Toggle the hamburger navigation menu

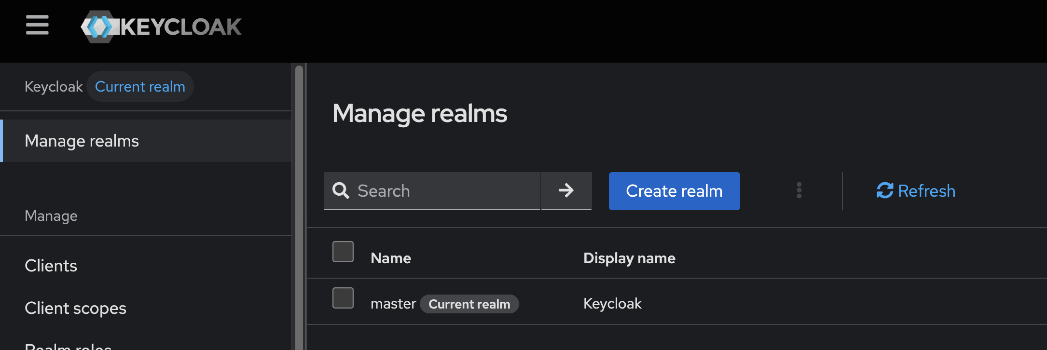point(37,25)
